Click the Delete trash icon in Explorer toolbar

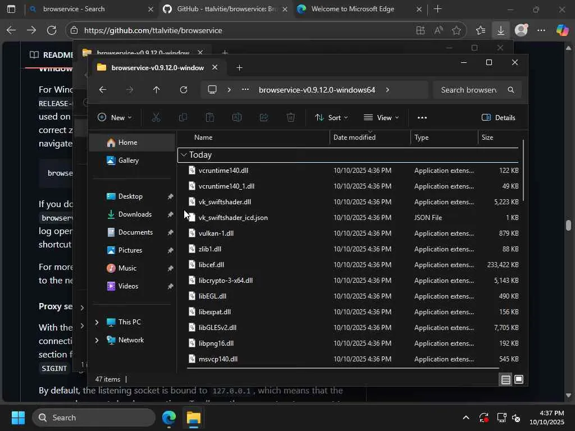[291, 117]
